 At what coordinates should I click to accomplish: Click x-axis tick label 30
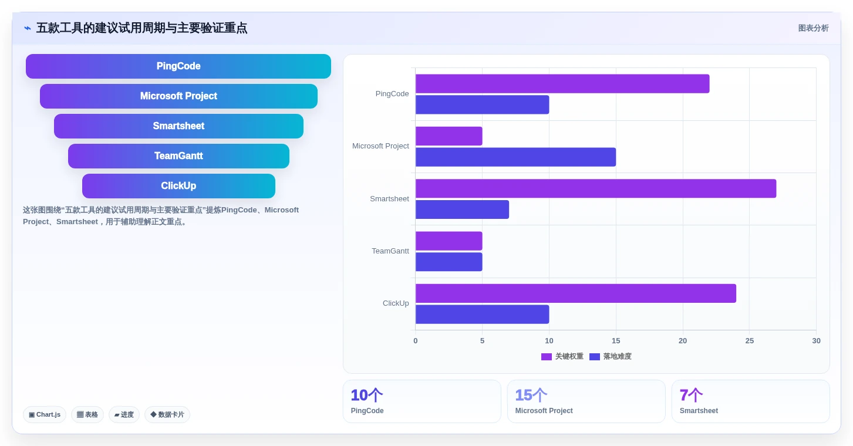816,341
